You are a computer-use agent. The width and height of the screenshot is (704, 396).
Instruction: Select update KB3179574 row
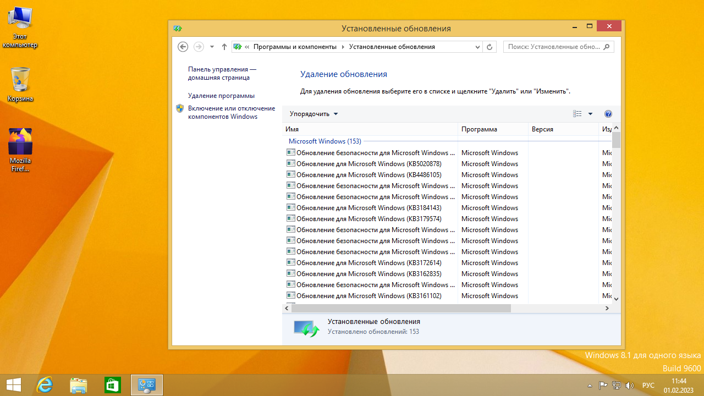point(449,219)
